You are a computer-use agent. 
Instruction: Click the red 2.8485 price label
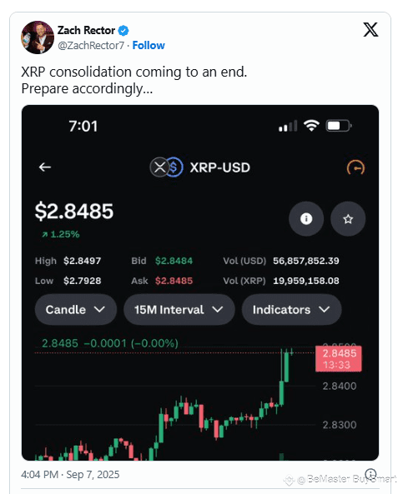(x=339, y=359)
